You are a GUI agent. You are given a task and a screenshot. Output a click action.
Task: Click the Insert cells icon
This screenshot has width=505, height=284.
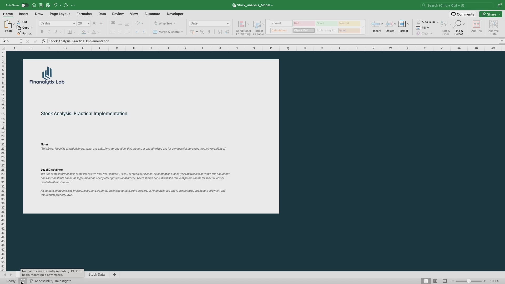[x=376, y=24]
